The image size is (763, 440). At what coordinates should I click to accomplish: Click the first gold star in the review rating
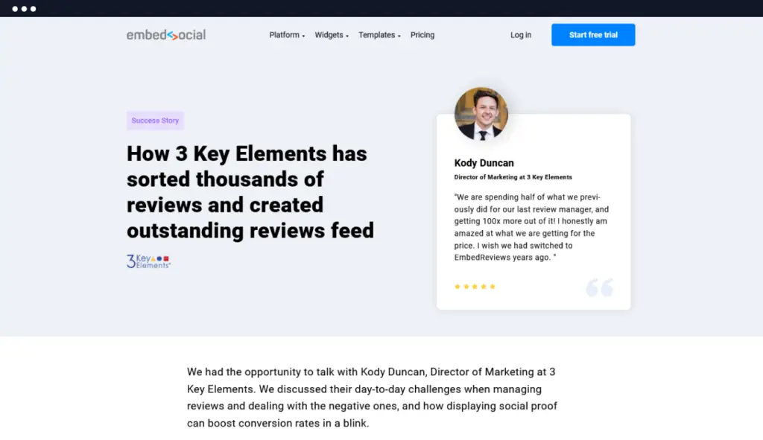pos(458,286)
